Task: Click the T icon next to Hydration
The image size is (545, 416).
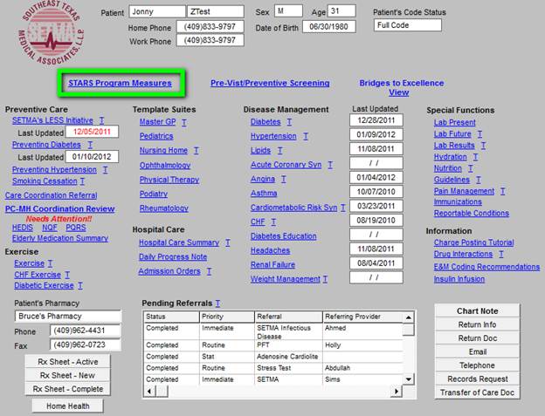Action: pyautogui.click(x=475, y=157)
